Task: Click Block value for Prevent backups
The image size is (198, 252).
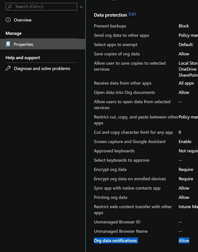Action: pyautogui.click(x=184, y=26)
